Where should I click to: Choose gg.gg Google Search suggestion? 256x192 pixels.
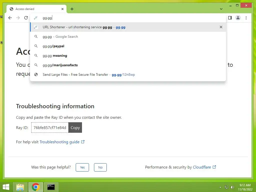[128, 36]
